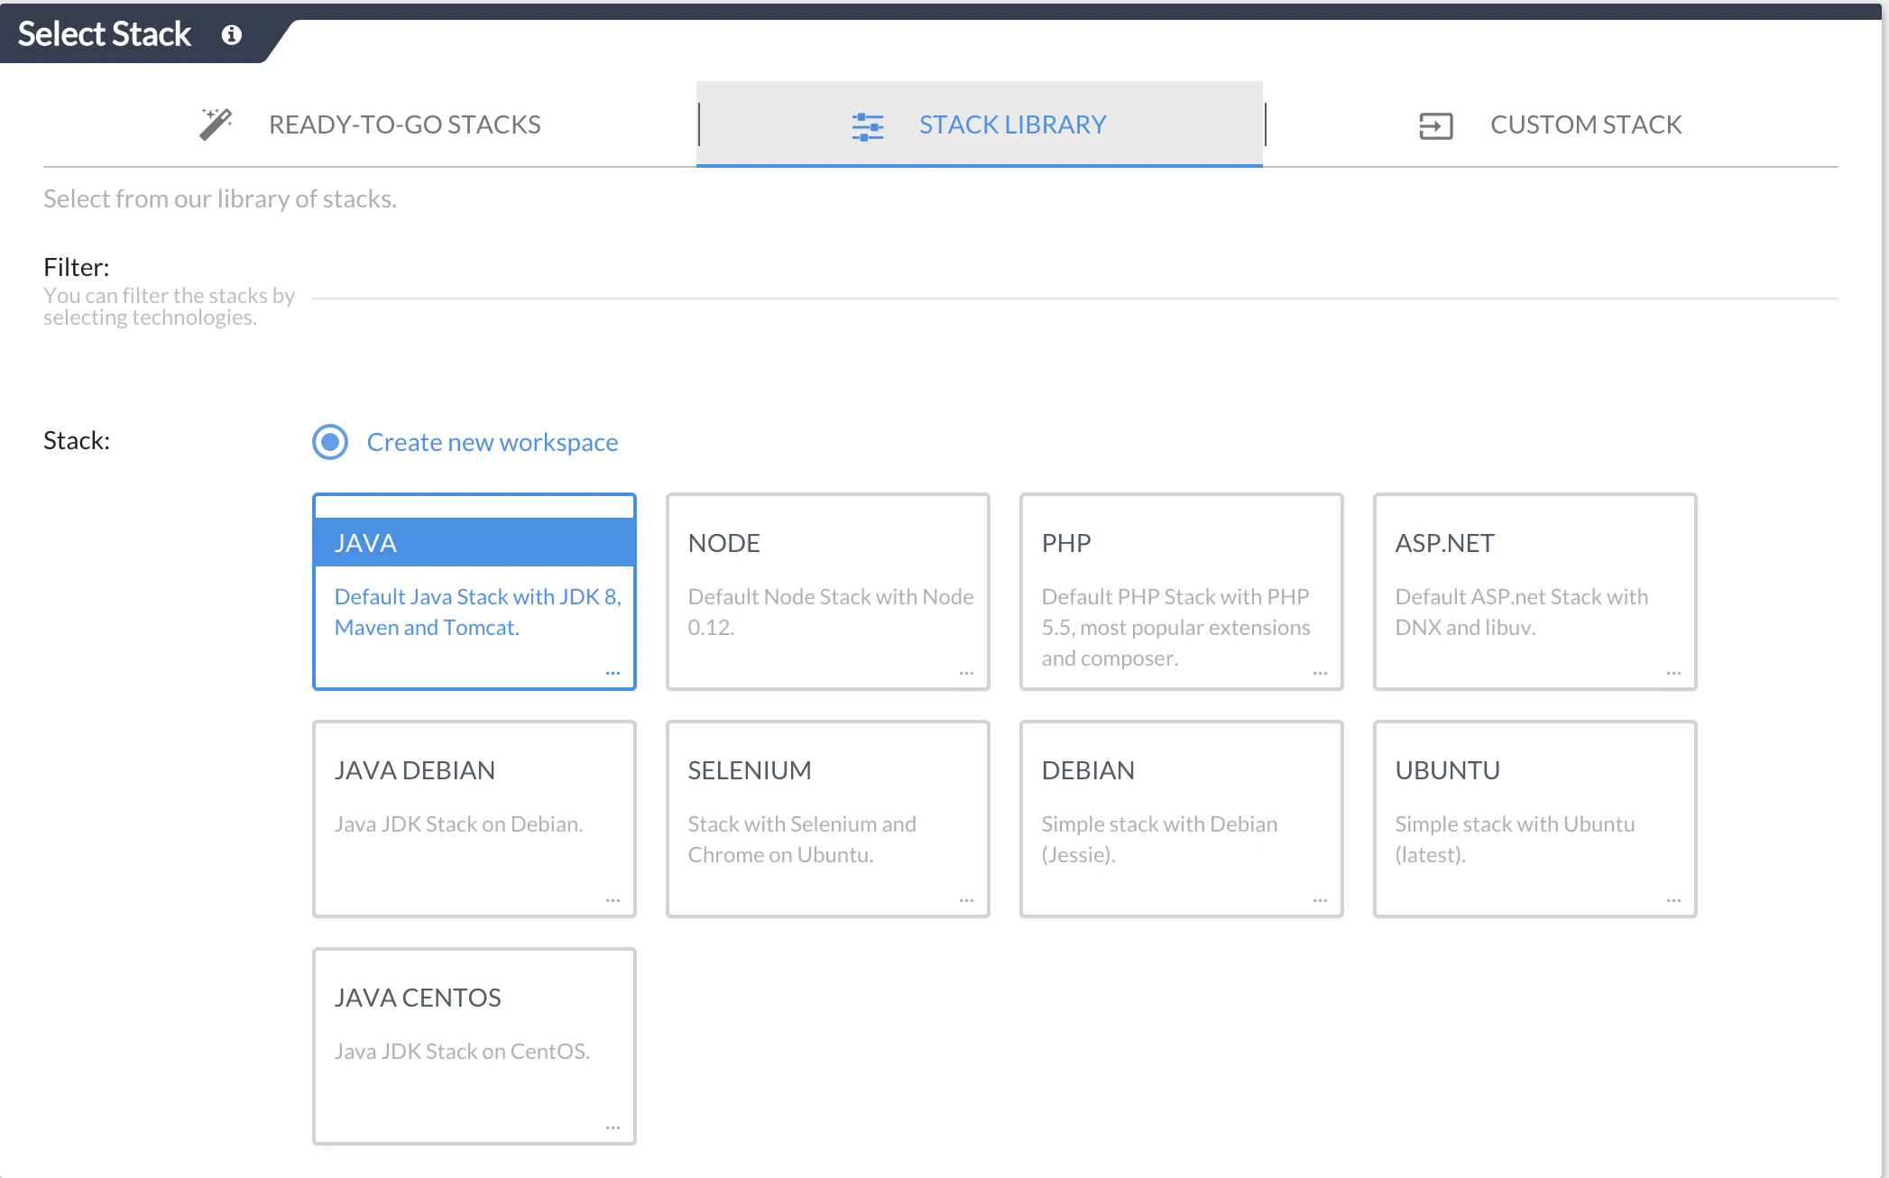Expand details ellipsis on DEBIAN card

1321,900
